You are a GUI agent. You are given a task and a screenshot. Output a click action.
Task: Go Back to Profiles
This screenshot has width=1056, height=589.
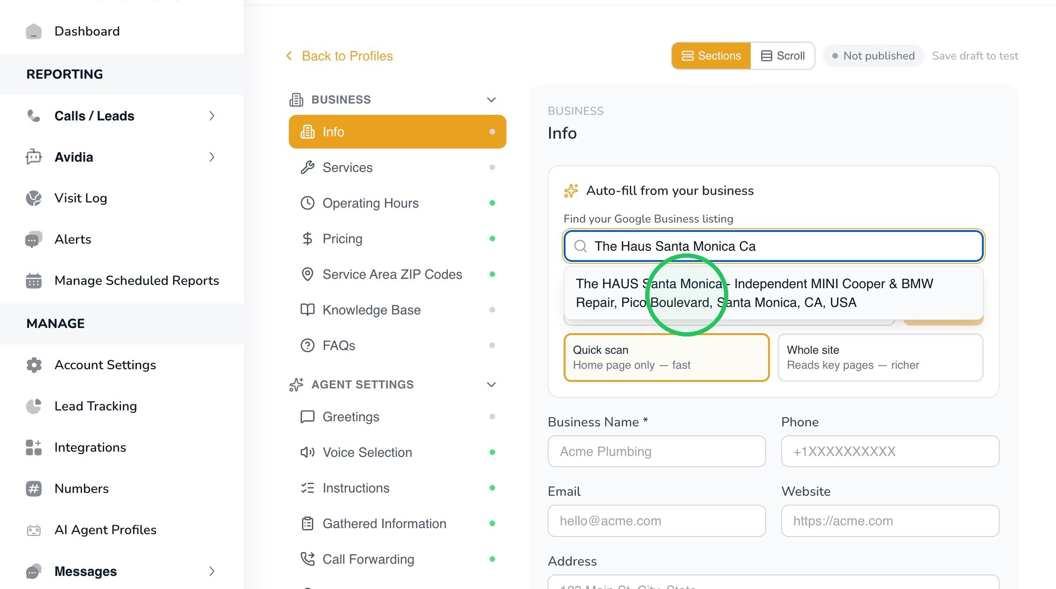pos(339,56)
